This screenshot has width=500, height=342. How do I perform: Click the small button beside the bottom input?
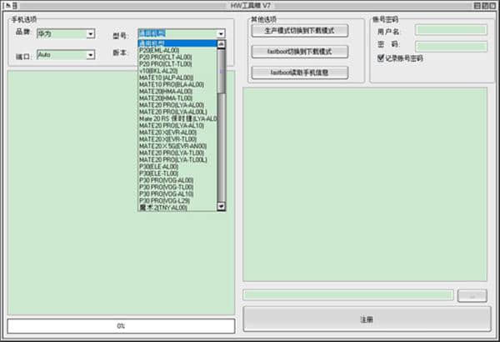click(x=472, y=295)
